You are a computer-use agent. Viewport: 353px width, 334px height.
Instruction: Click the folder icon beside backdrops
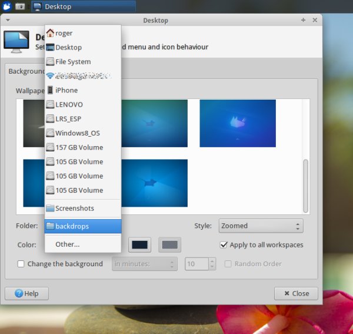point(50,226)
